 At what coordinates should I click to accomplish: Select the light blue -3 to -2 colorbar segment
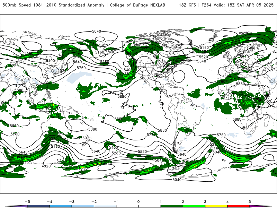click(83, 206)
